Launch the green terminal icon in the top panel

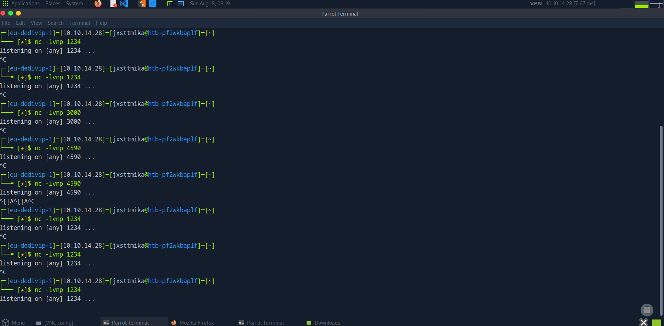[x=170, y=4]
